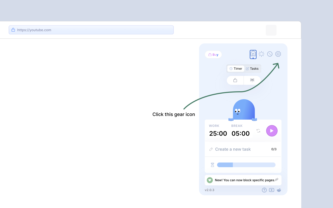
Task: Switch to the Timer tab
Action: point(236,69)
